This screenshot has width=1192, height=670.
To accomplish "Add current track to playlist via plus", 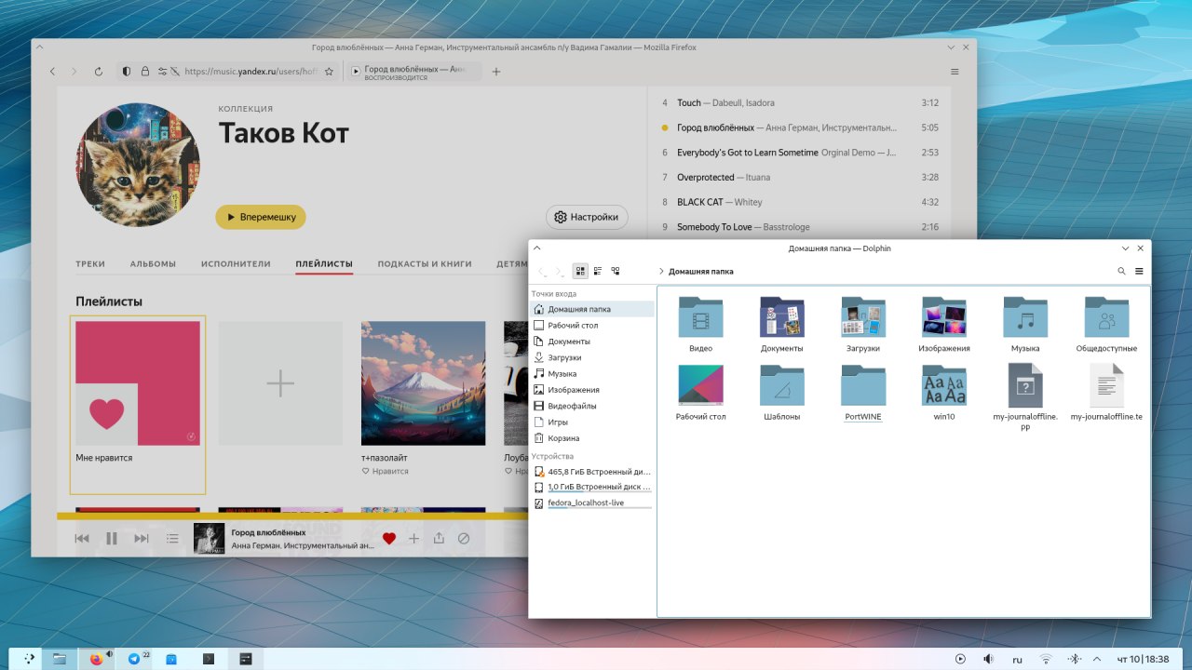I will point(414,538).
